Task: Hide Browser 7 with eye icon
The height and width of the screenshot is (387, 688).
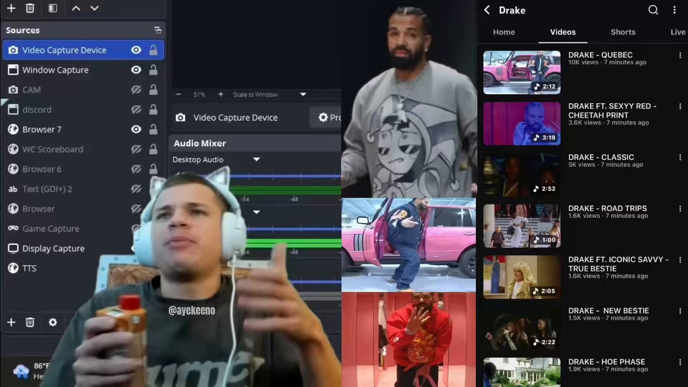Action: click(x=136, y=130)
